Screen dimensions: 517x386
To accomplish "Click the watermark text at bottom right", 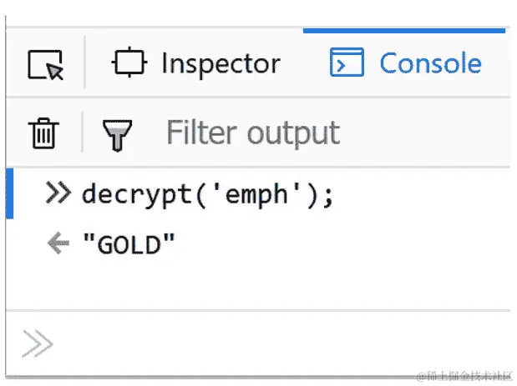I will [464, 376].
